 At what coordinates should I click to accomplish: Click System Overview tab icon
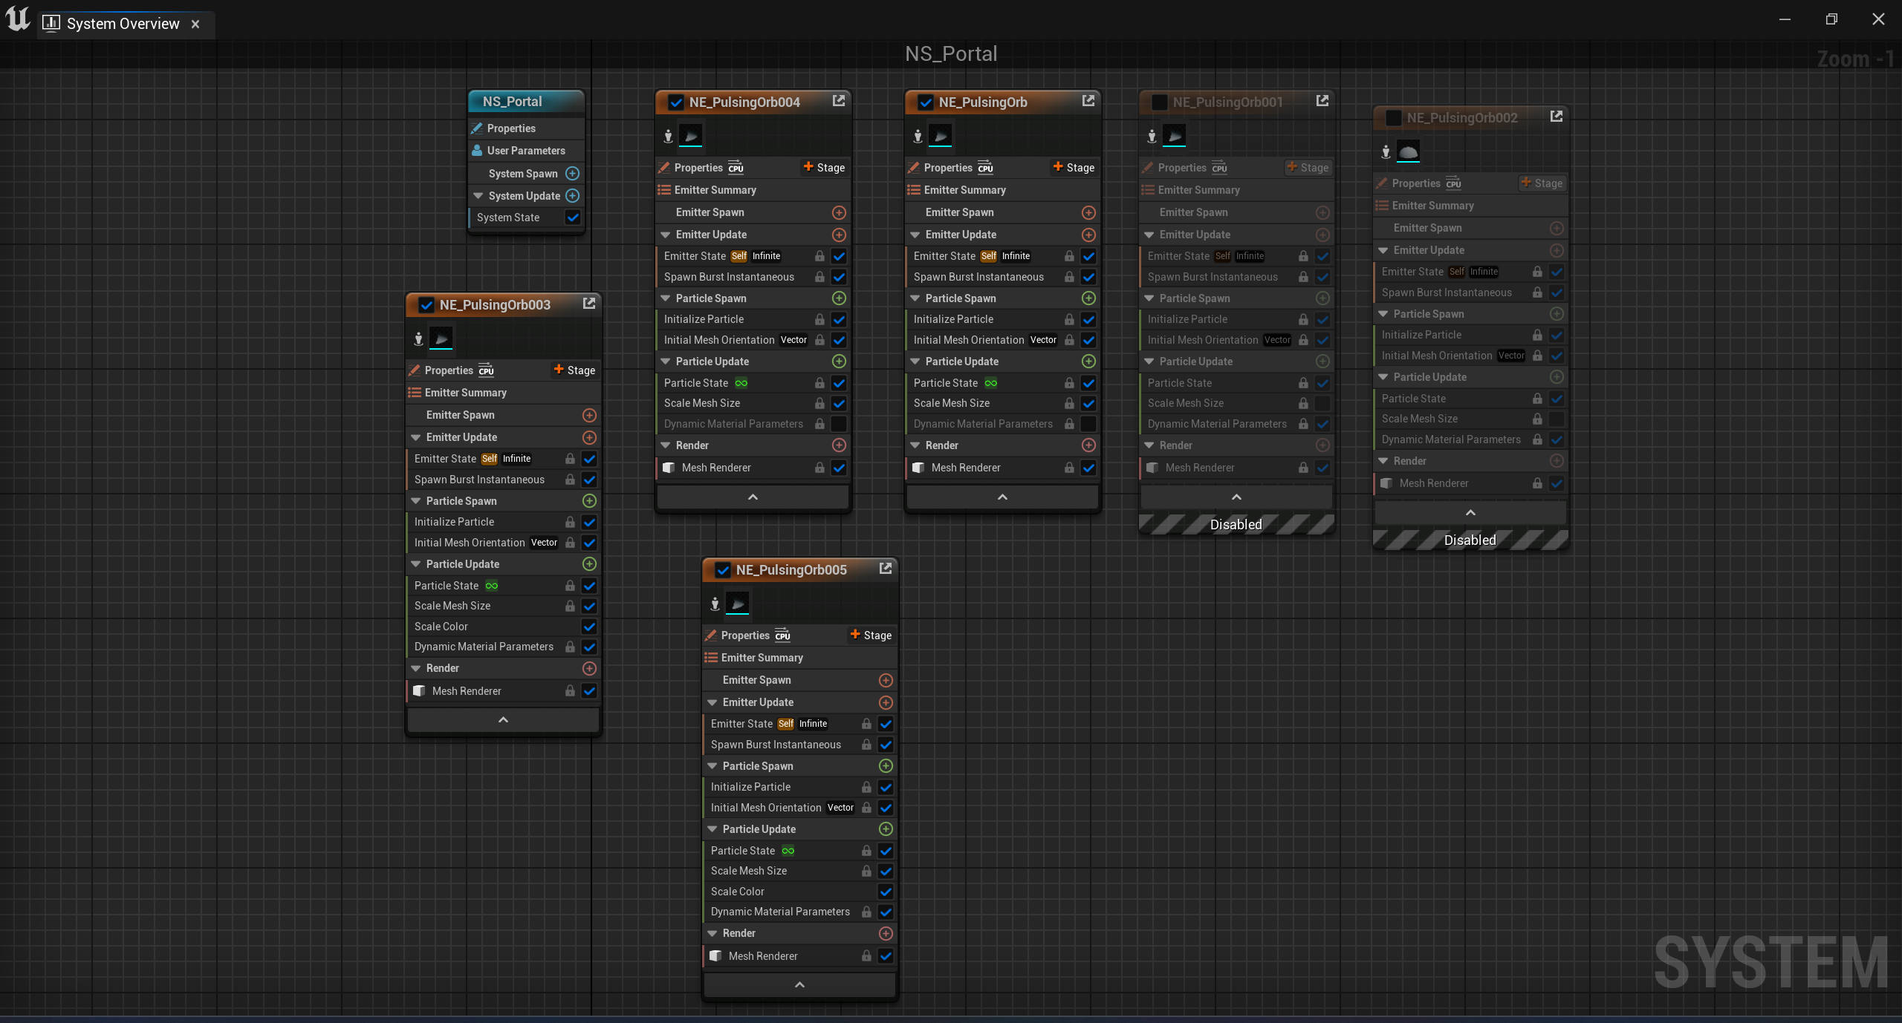(51, 23)
